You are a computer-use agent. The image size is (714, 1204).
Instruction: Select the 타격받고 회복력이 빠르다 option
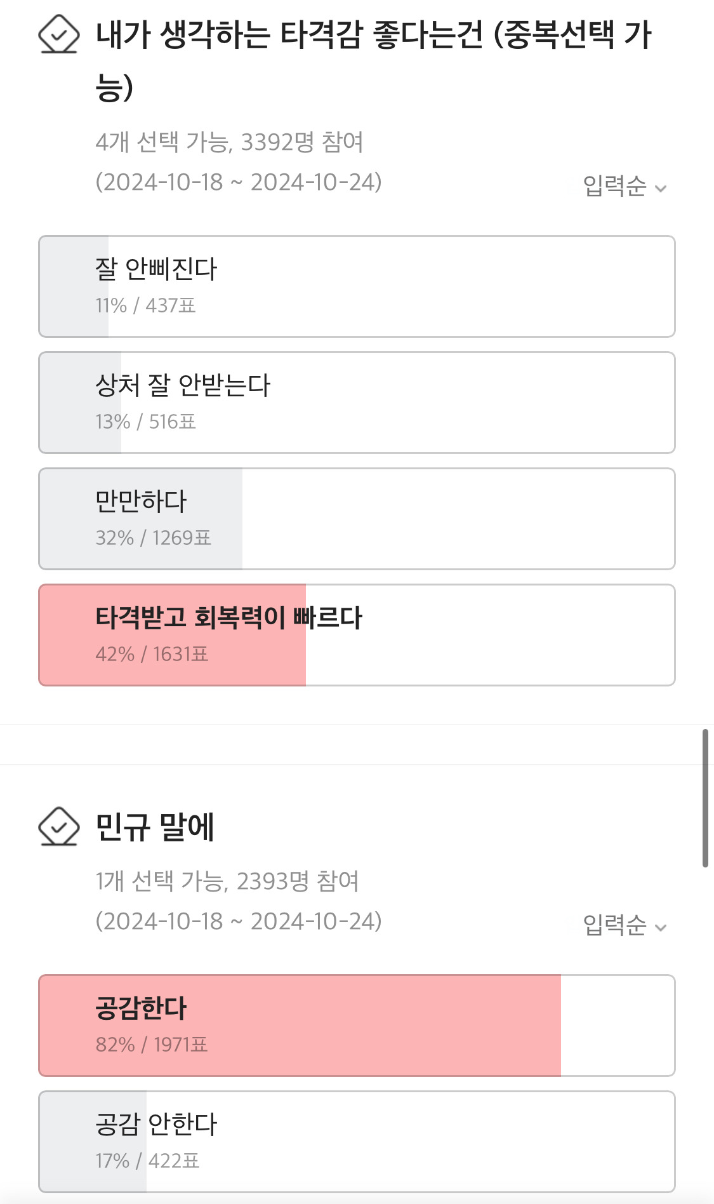tap(357, 635)
